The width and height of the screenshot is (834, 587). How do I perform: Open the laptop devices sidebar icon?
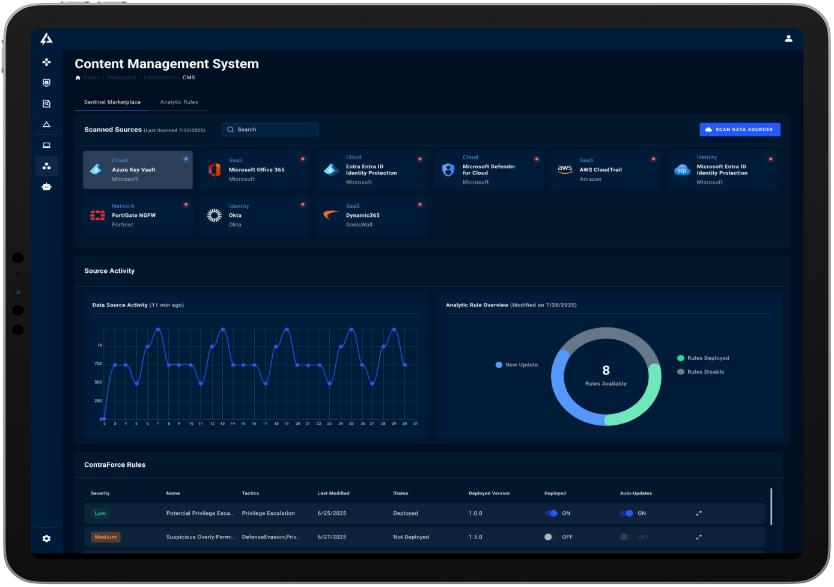46,145
